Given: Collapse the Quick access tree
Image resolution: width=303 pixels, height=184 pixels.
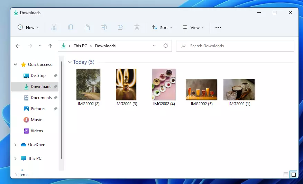Looking at the screenshot, I should (16, 65).
